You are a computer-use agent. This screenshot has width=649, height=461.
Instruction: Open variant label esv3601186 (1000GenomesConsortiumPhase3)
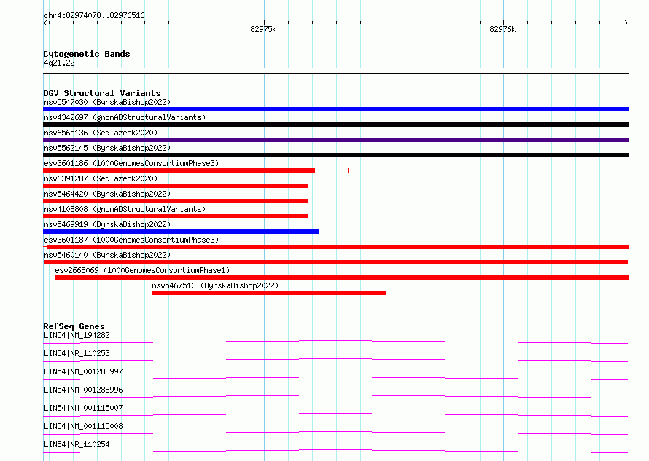[131, 163]
